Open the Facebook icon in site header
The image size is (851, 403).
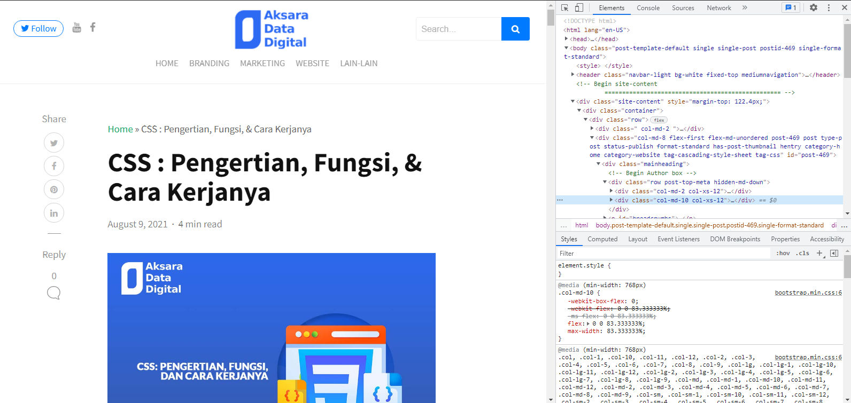[x=92, y=27]
